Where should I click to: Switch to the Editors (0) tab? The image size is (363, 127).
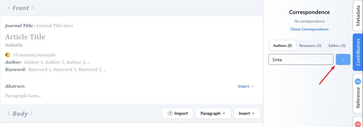[337, 46]
